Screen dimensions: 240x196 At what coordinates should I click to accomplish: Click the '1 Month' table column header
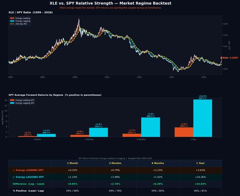[72, 163]
